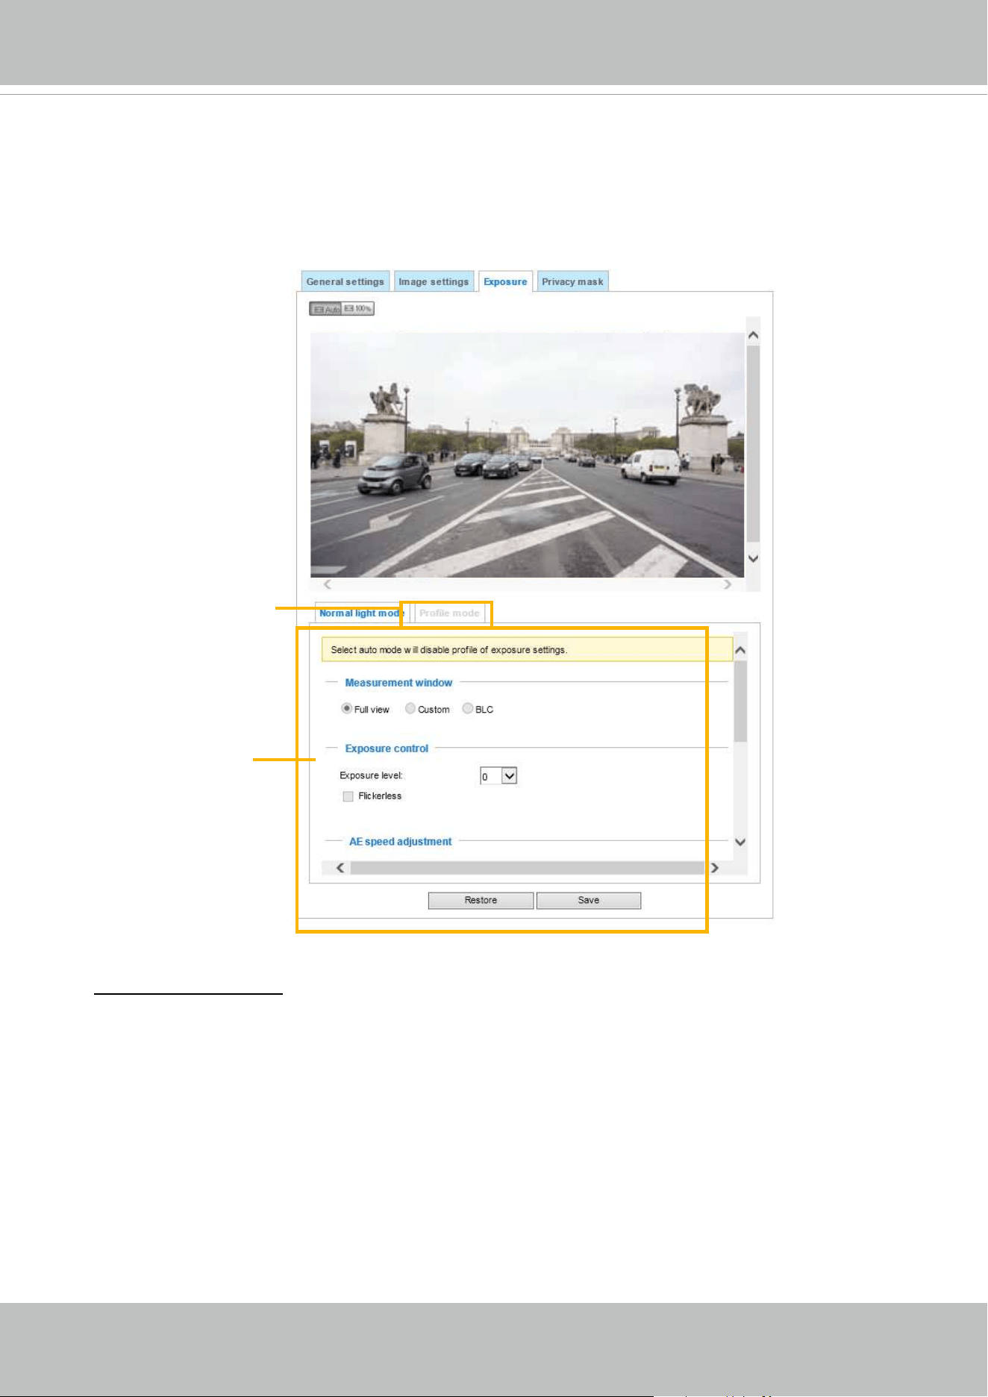Click the video preview up scroll arrow
Screen dimensions: 988x1397
coord(754,335)
